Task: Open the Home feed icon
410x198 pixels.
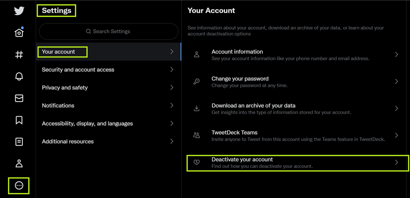Action: (19, 33)
